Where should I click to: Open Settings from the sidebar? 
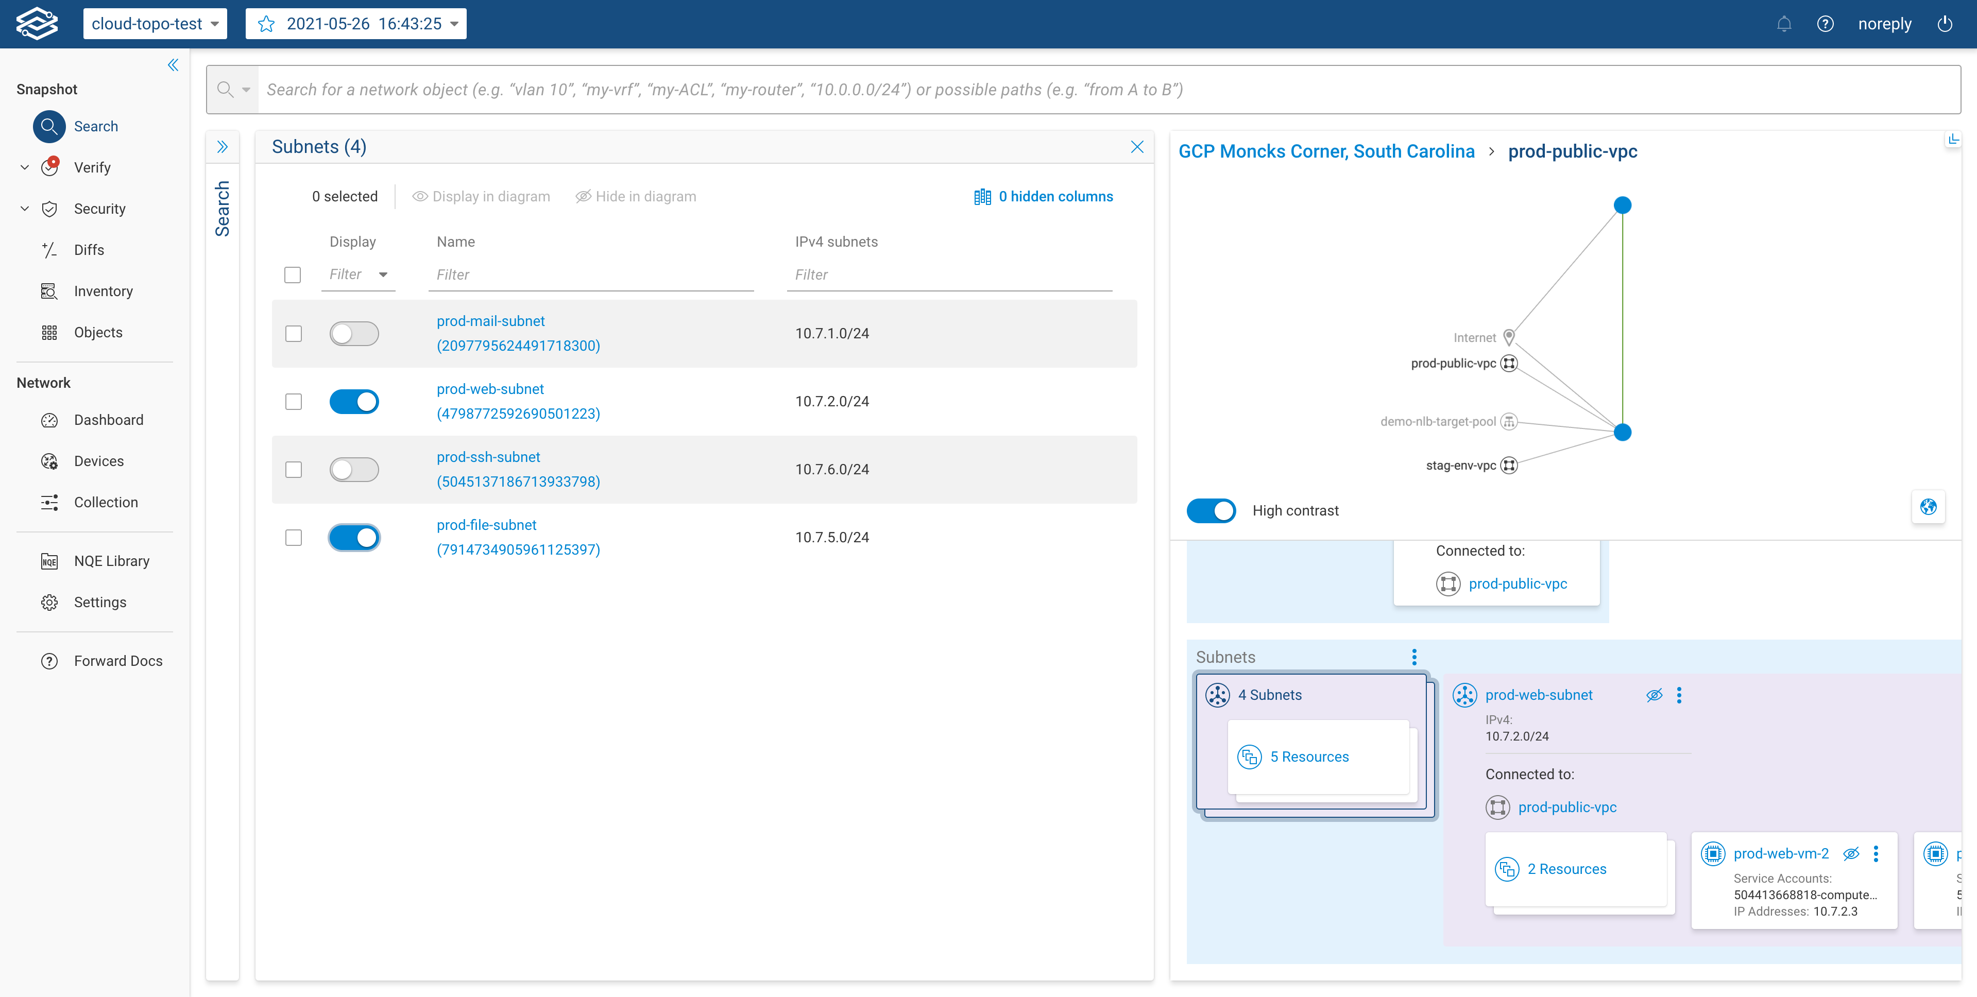click(100, 601)
